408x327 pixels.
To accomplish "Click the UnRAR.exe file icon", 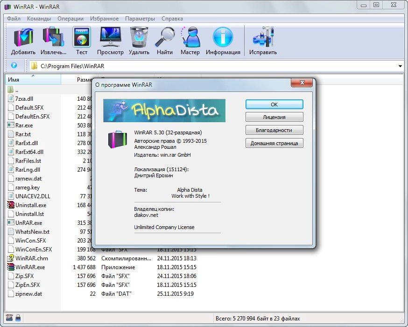I will click(11, 223).
